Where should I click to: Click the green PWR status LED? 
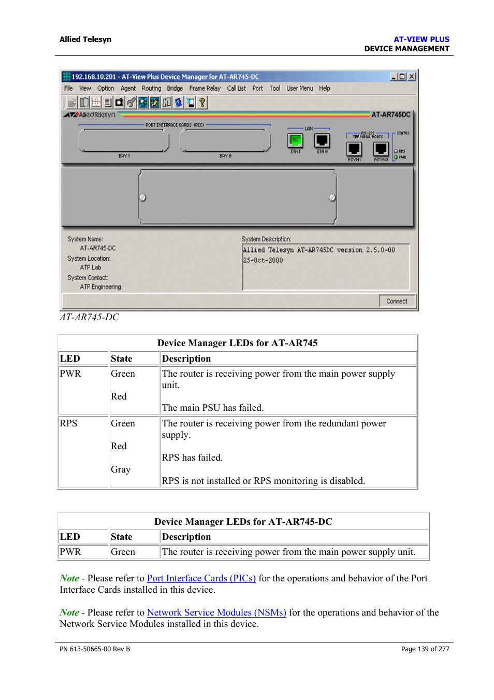click(396, 157)
